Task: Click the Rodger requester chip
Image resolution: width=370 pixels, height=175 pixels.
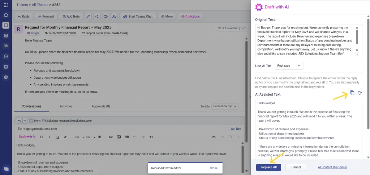Action: (x=33, y=33)
